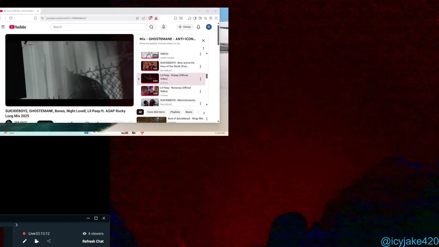Open Brave Rewards triangle icon
Viewport: 439px width, 247px height.
[x=156, y=18]
